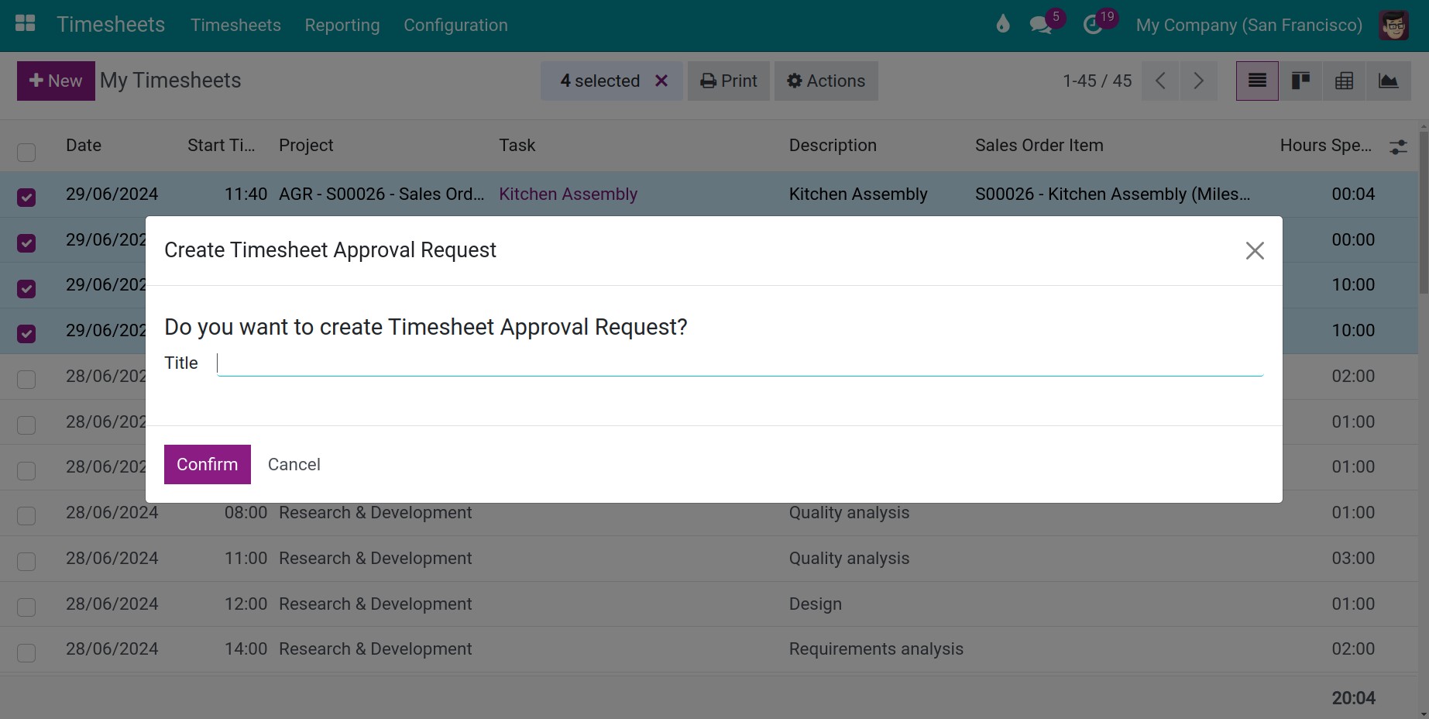Focus the Title input field
Screen dimensions: 1429x719
click(740, 363)
